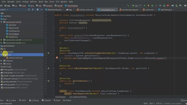187x105 pixels.
Task: Click the Profile app gauge icon
Action: point(160,6)
